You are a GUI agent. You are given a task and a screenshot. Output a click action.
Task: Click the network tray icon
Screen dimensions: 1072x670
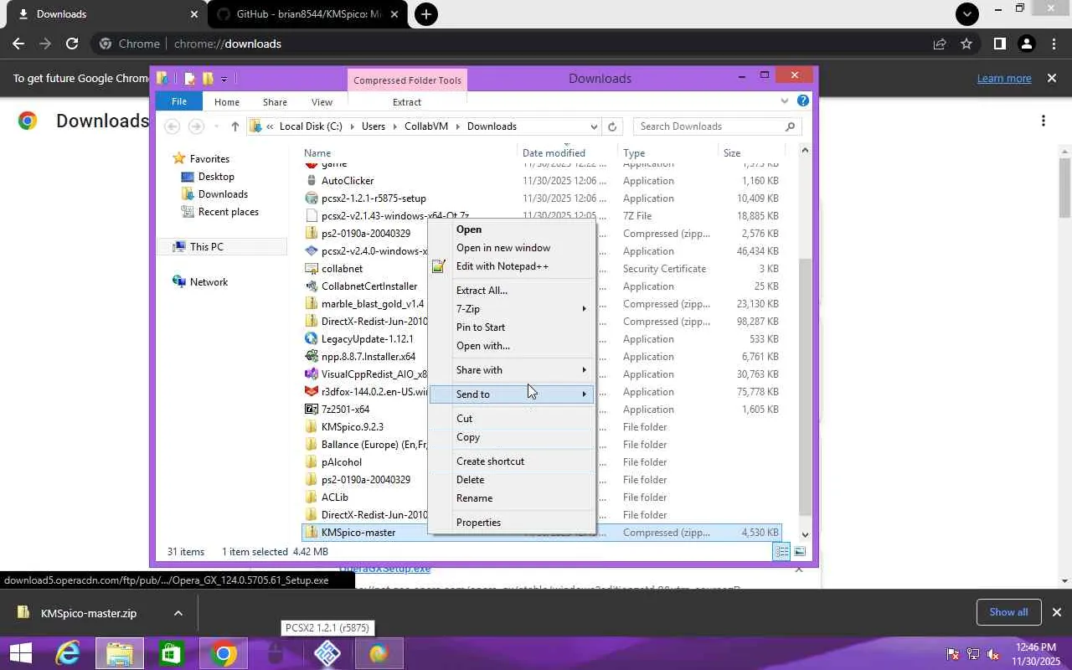click(973, 654)
